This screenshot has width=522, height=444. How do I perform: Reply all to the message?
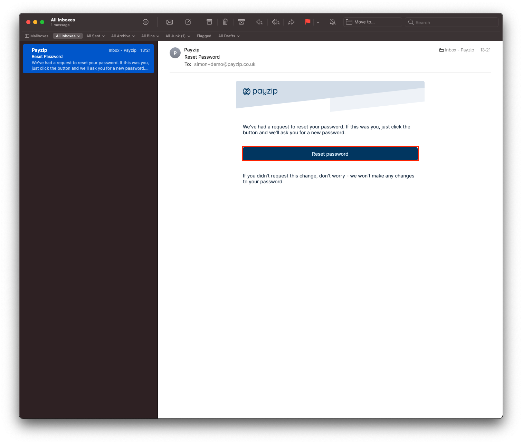pos(275,22)
